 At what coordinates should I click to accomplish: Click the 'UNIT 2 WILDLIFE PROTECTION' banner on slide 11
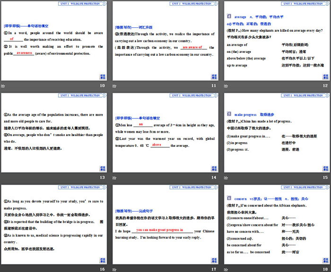[x=194, y=4]
